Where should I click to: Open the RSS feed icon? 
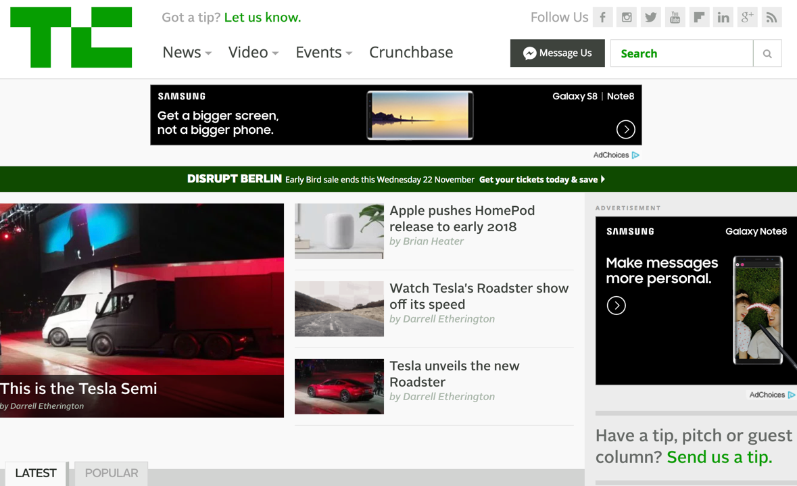point(771,18)
